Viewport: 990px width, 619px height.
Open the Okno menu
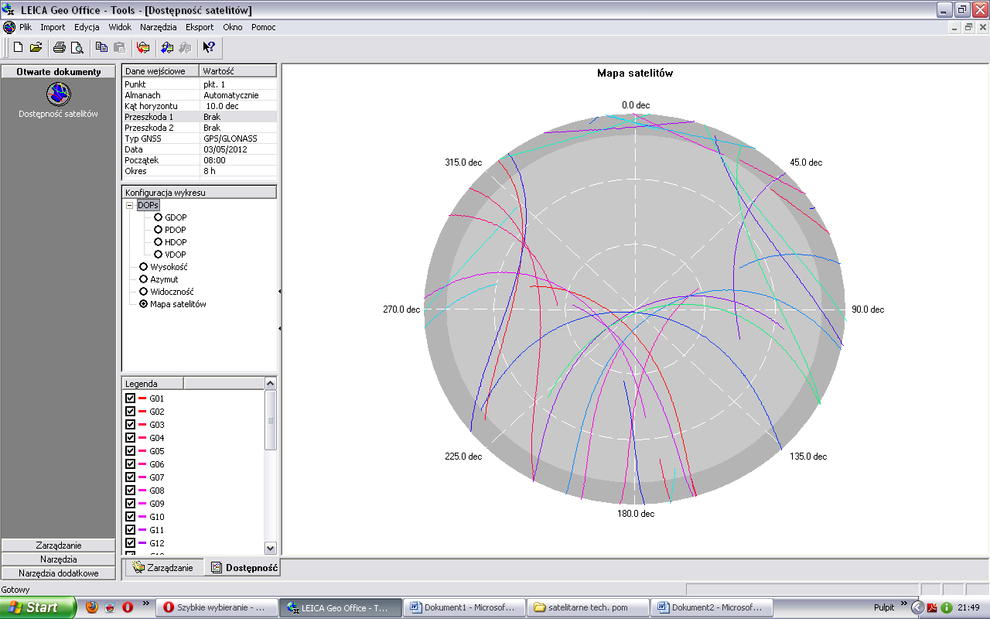click(x=233, y=27)
